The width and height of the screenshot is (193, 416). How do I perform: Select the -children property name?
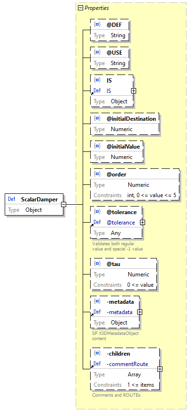pos(118,353)
